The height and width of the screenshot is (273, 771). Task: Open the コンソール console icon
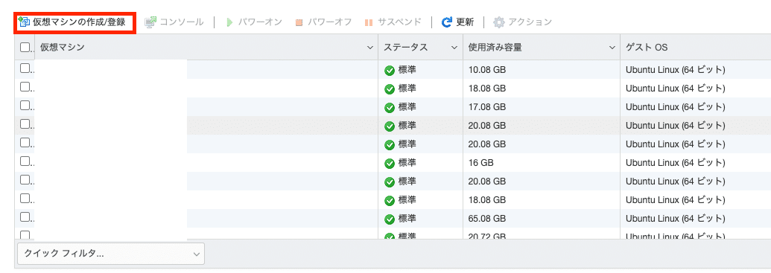[x=150, y=22]
